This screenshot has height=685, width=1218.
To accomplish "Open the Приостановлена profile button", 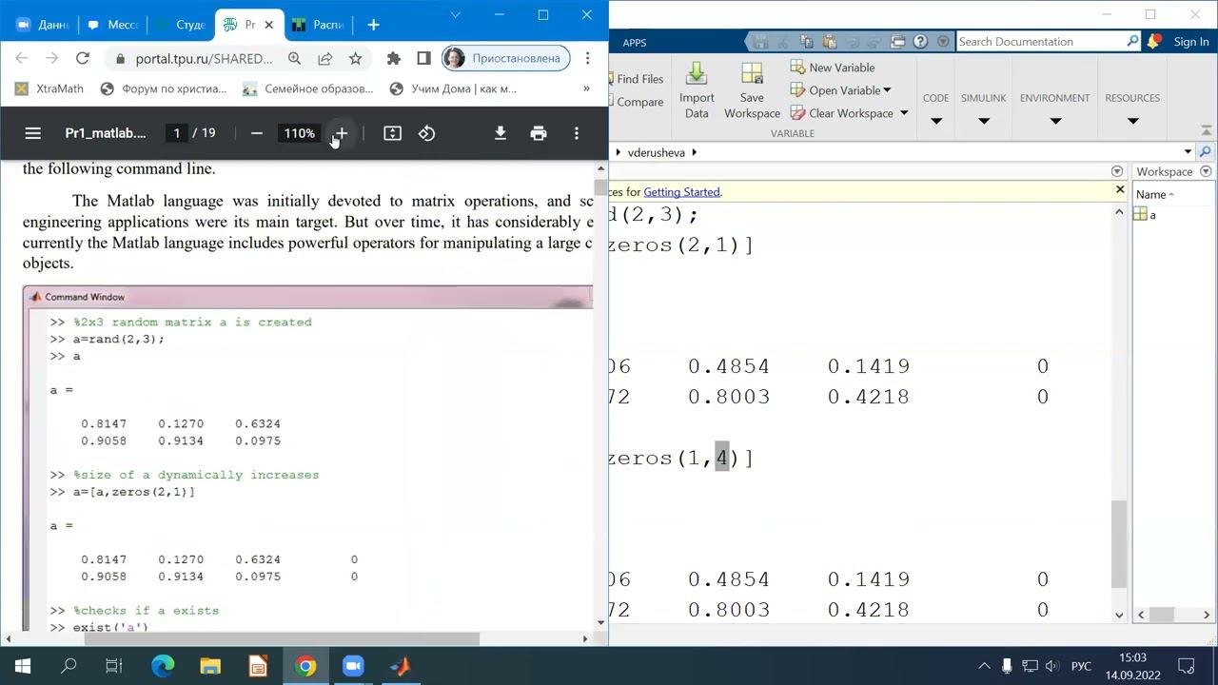I will click(x=505, y=58).
